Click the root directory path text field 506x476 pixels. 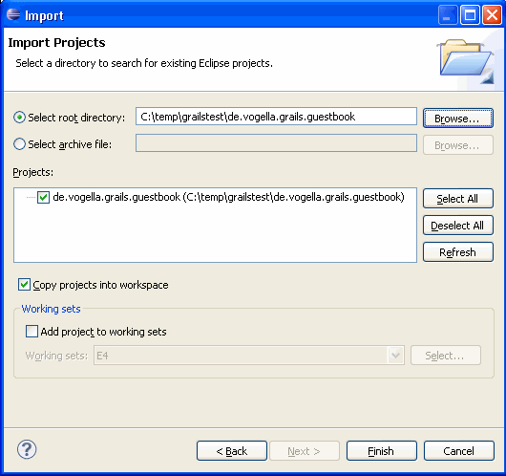276,117
